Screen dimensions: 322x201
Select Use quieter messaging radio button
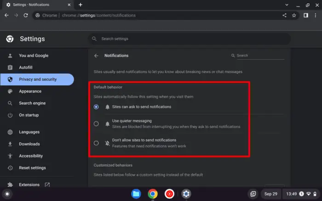point(96,124)
